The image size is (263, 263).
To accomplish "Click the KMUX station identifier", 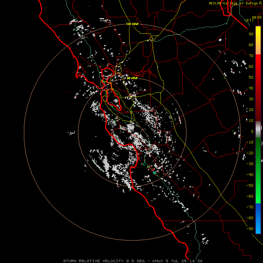I will 158,261.
